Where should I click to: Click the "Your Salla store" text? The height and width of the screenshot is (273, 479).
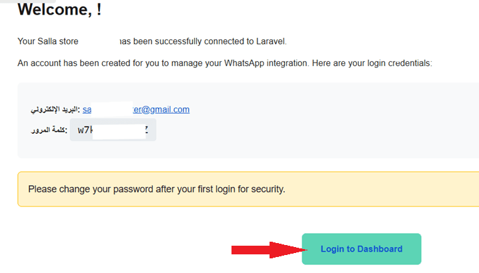pyautogui.click(x=48, y=41)
